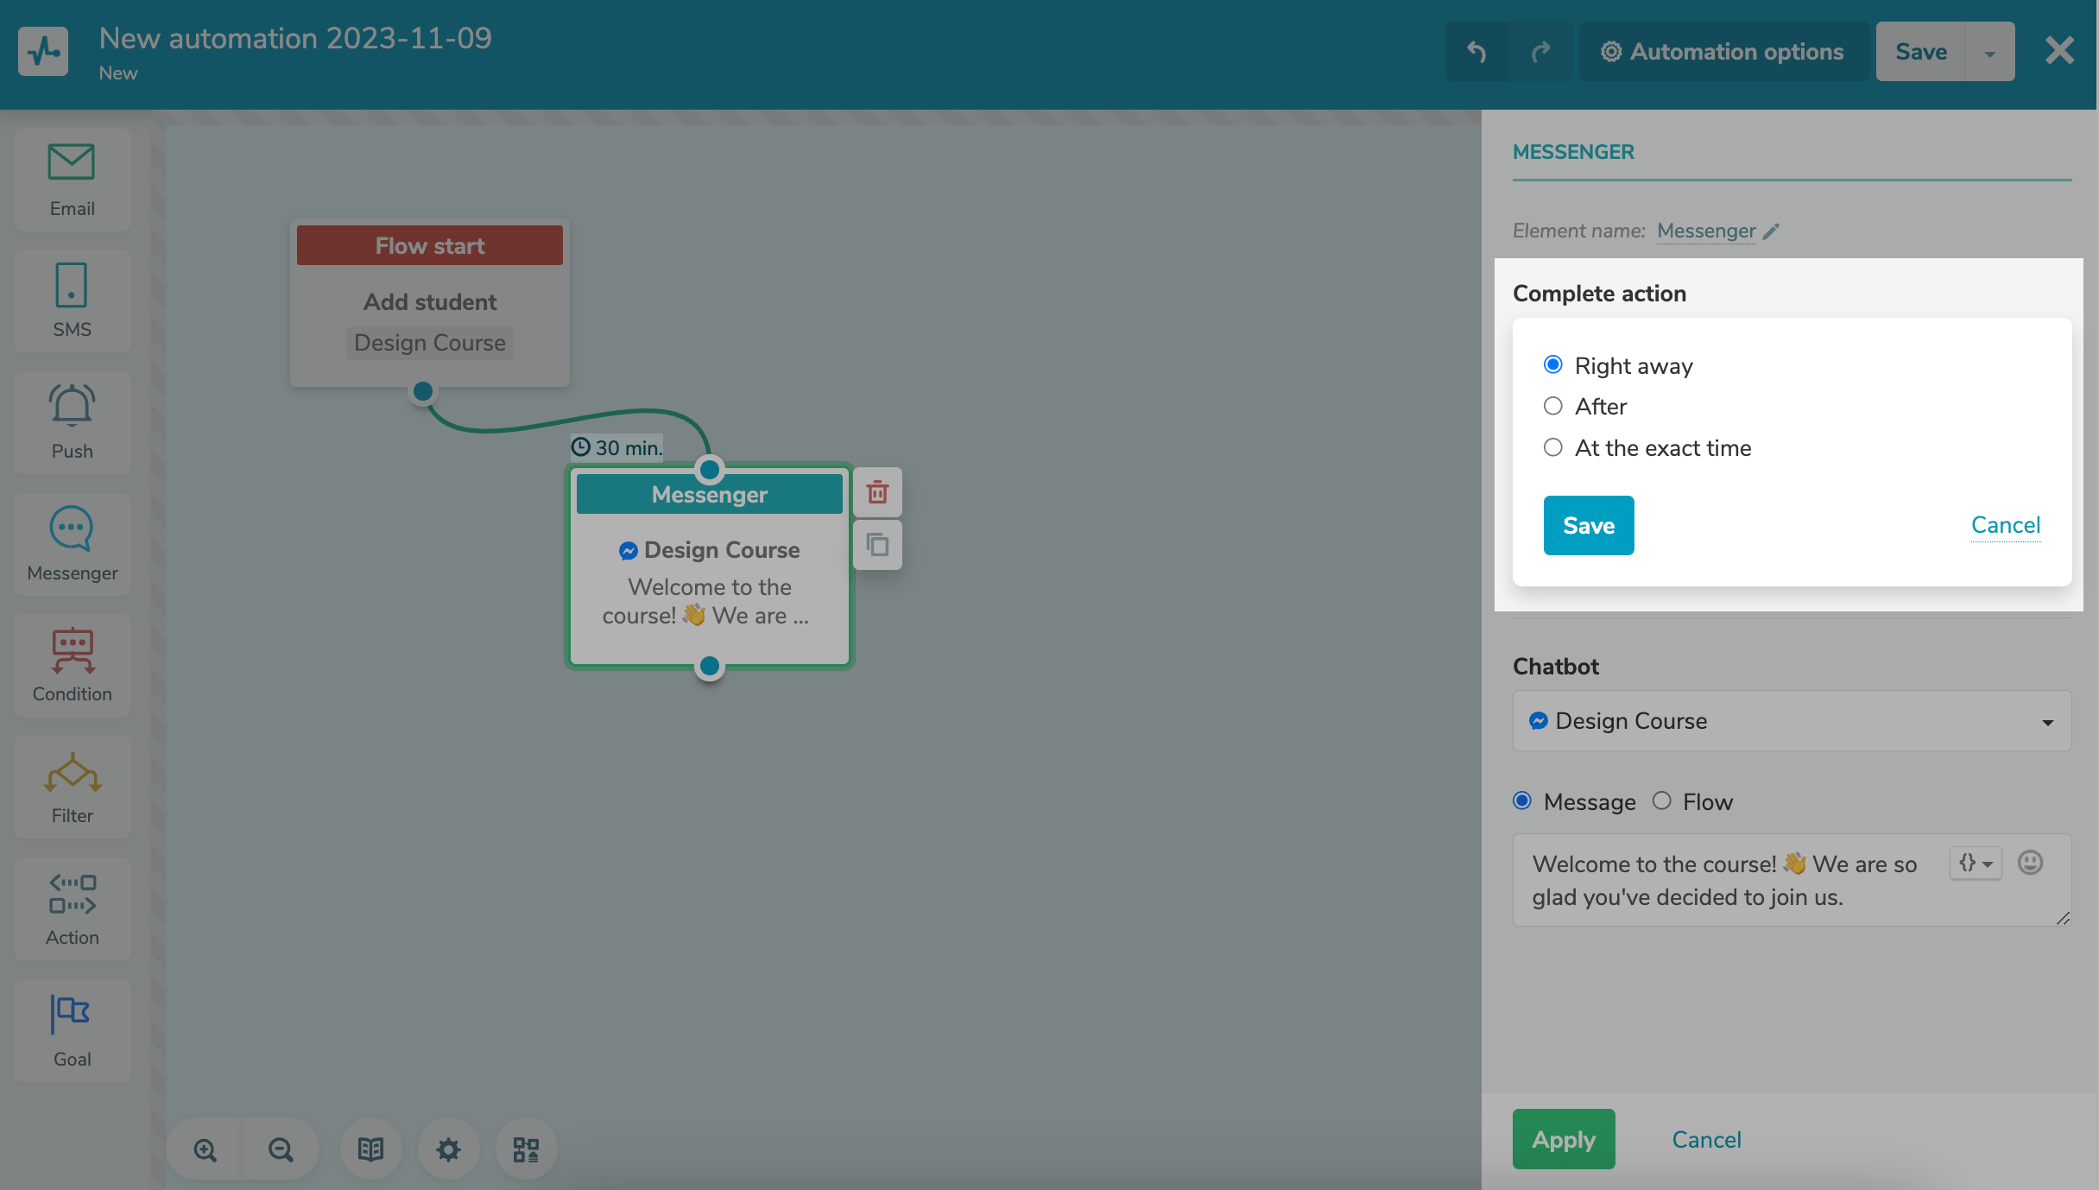Select the SMS element icon
The image size is (2099, 1190).
click(72, 285)
